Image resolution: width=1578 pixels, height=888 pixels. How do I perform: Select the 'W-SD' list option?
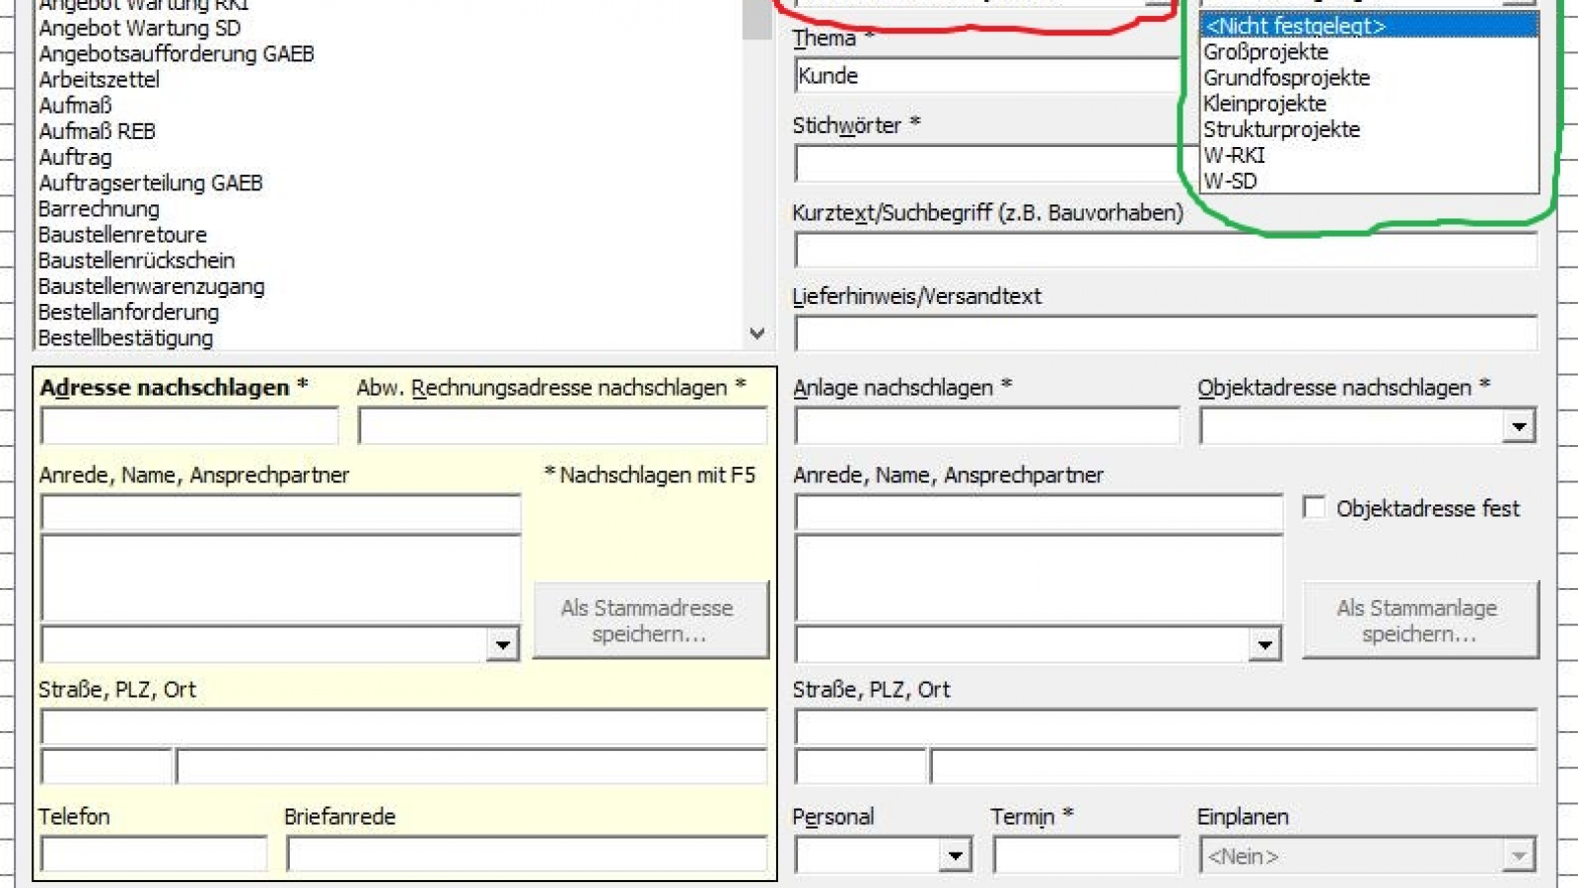pyautogui.click(x=1230, y=181)
